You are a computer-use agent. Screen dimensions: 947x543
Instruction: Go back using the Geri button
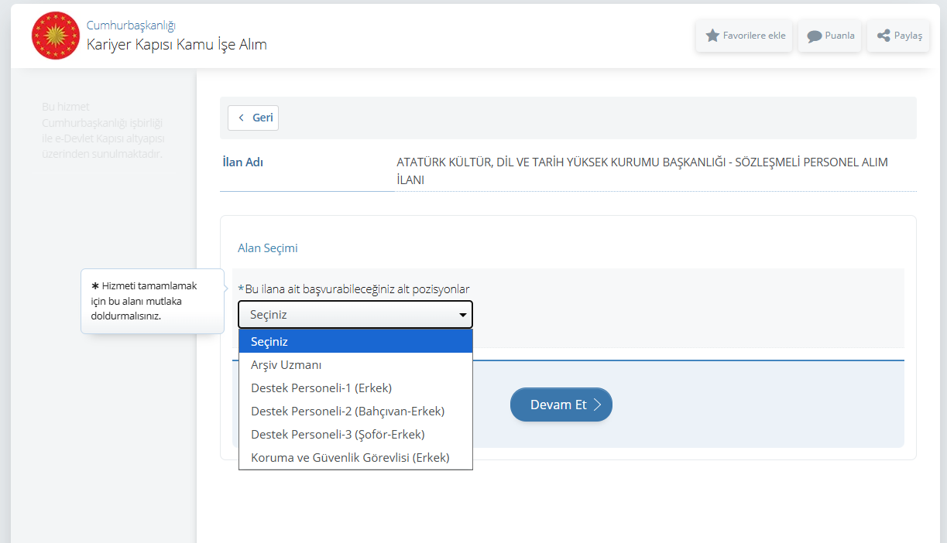[x=253, y=118]
